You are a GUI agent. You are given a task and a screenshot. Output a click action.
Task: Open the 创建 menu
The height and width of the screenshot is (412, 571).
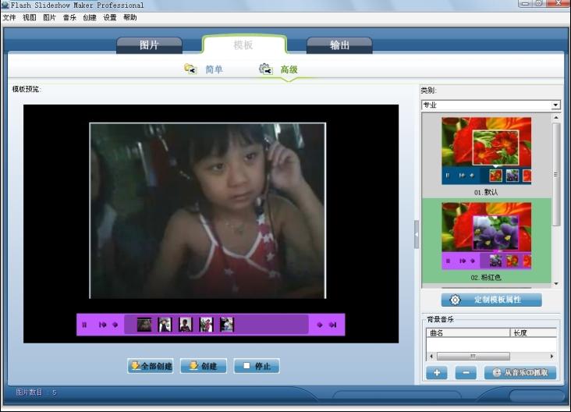click(x=90, y=17)
